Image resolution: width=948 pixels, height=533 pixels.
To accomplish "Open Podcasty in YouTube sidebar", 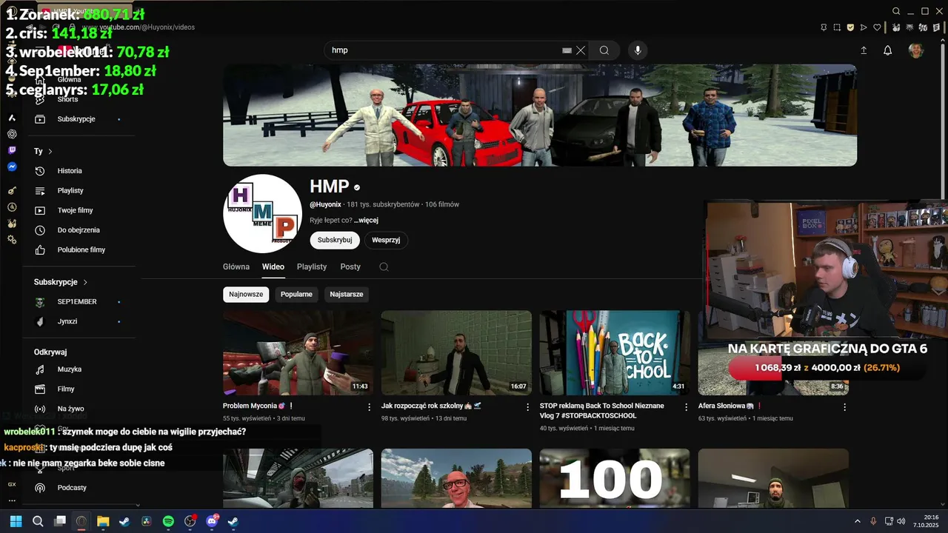I will 79,488.
